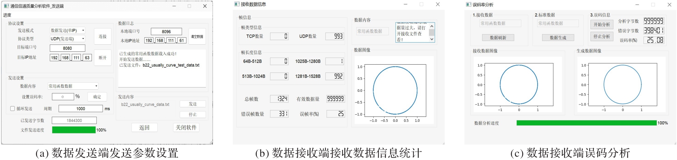677x160 pixels.
Task: Click the 数据刷新 button
Action: [x=498, y=38]
